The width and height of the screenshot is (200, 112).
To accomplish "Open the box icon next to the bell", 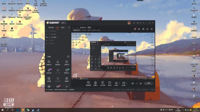I will (143, 29).
